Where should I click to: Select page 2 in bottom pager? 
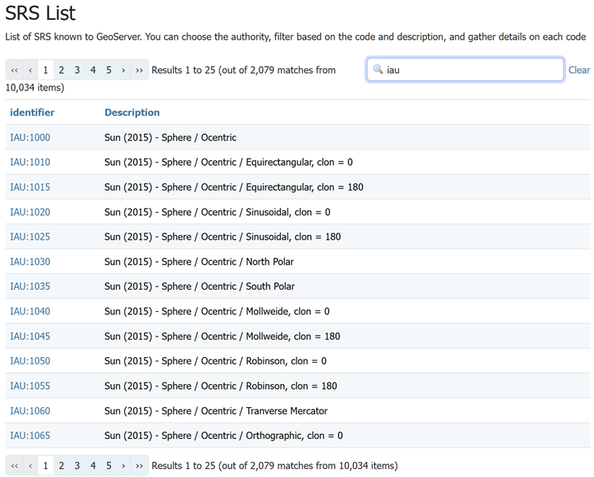[x=61, y=466]
